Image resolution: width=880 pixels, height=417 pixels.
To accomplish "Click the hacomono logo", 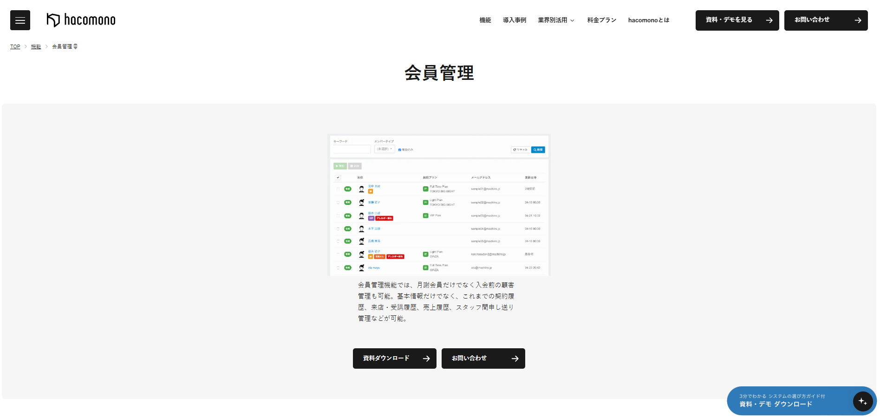I will pos(81,20).
